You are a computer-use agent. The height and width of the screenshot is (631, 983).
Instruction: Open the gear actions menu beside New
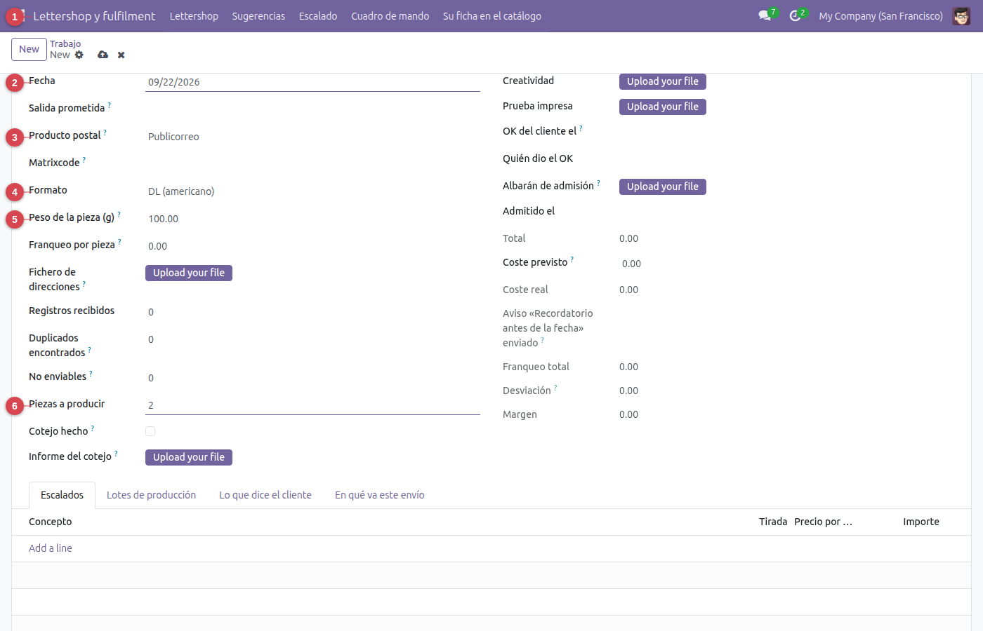tap(79, 55)
